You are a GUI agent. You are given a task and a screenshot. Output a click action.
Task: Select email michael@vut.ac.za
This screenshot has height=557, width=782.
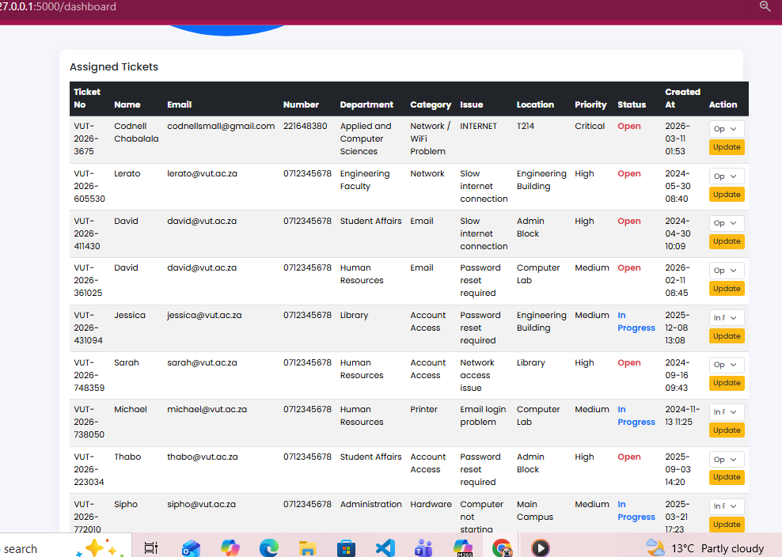(x=207, y=409)
